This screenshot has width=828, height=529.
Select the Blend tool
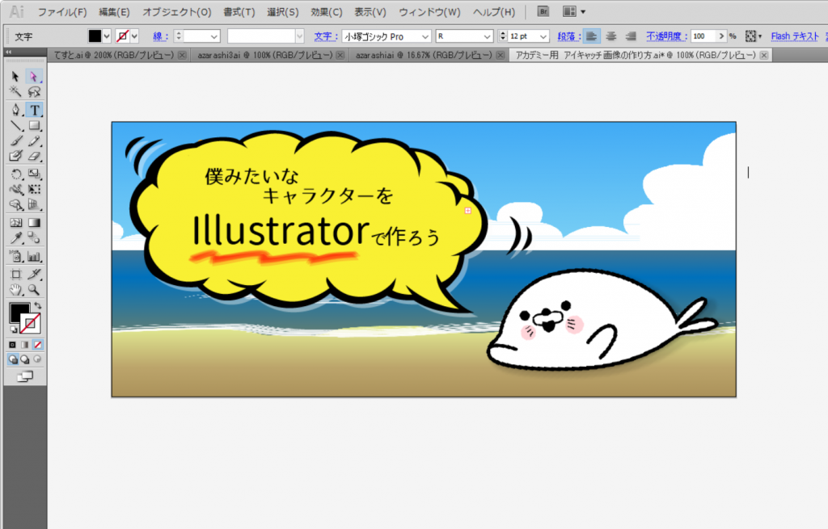34,238
